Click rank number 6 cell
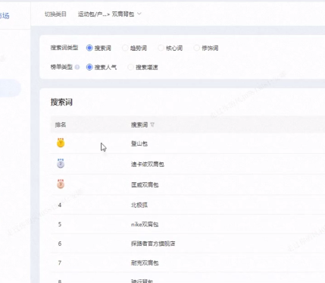Viewport: 325px width, 283px height. point(60,244)
